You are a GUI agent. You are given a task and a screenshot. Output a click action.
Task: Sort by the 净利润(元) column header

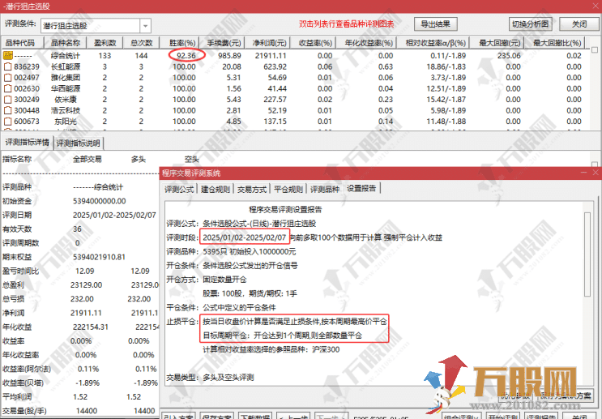[x=269, y=43]
